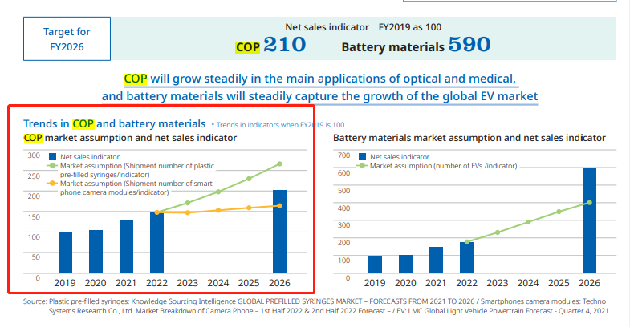Click the 2021 bar in the battery materials chart
This screenshot has height=327, width=630.
pyautogui.click(x=436, y=260)
